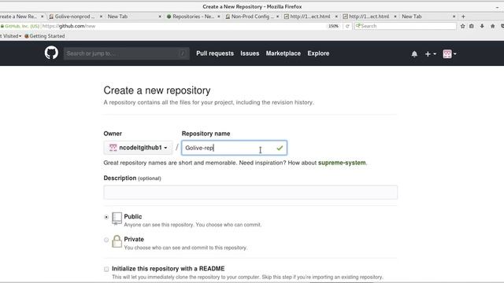Click the Firefox Search box
This screenshot has height=283, width=504.
click(405, 26)
